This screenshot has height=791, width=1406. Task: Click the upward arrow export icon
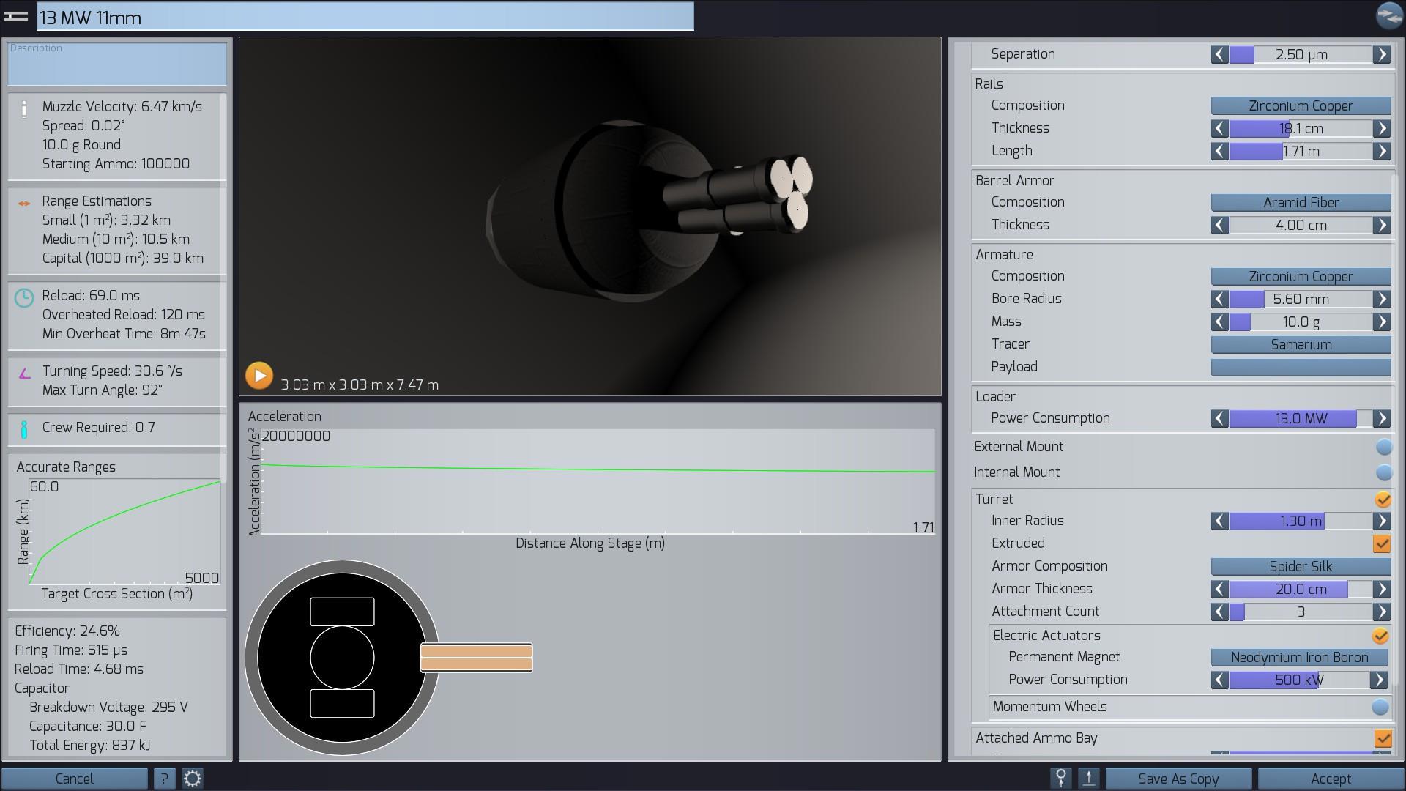point(1089,779)
